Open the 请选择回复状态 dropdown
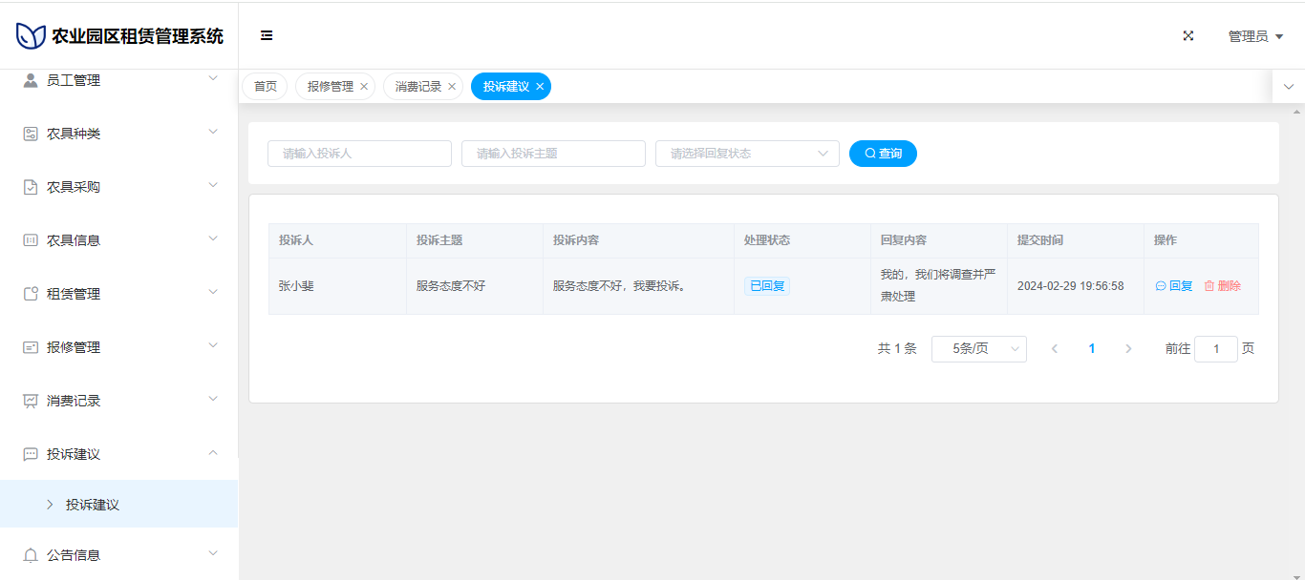 coord(746,154)
